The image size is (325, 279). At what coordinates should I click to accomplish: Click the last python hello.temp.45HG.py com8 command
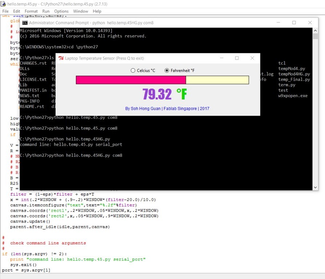pos(71,155)
